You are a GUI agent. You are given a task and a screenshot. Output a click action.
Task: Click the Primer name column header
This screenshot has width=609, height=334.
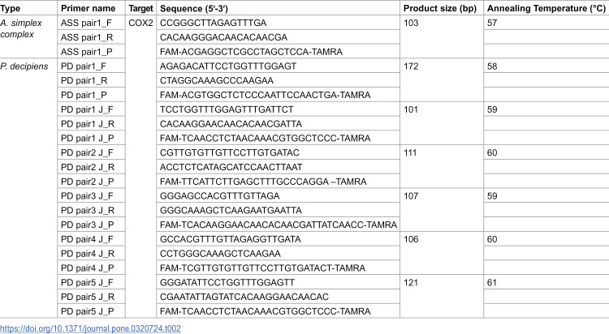click(89, 8)
